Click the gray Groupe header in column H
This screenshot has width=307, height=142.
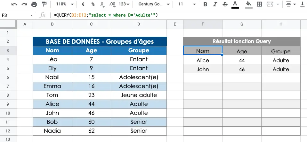tap(281, 50)
